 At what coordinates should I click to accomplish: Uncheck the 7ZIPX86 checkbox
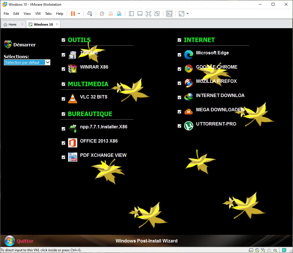coord(63,55)
